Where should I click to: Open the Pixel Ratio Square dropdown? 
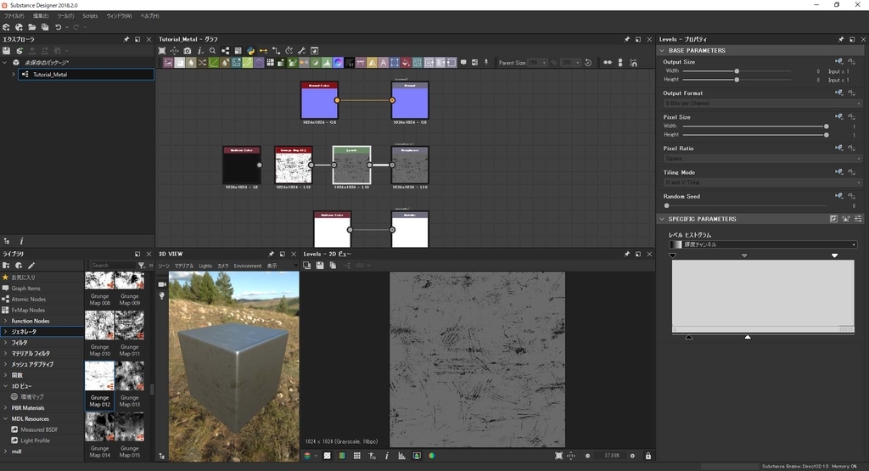point(762,159)
